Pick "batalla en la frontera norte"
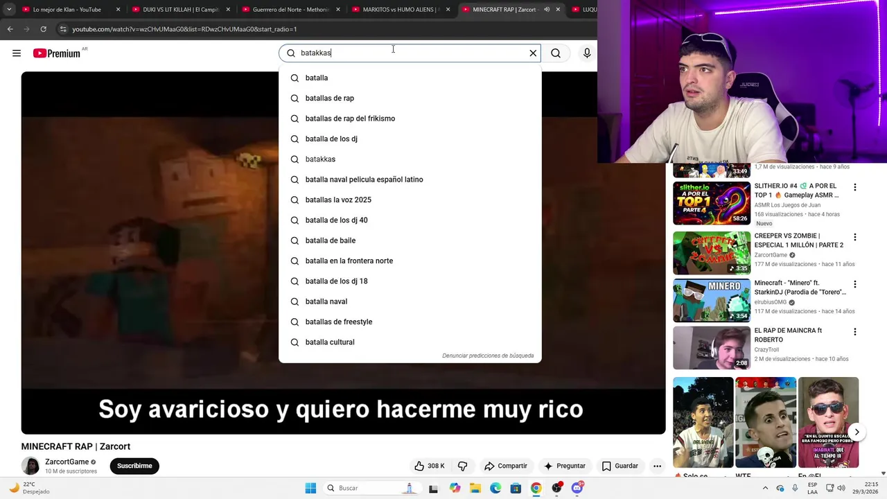This screenshot has height=499, width=887. pyautogui.click(x=410, y=261)
